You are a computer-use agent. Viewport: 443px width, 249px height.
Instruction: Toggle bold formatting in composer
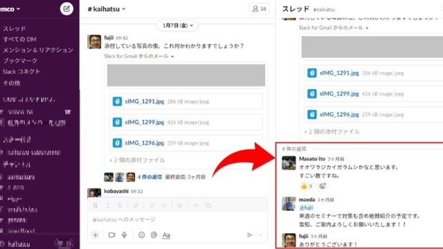[96, 205]
